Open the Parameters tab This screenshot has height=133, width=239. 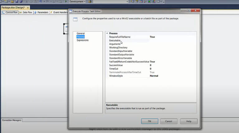41,12
